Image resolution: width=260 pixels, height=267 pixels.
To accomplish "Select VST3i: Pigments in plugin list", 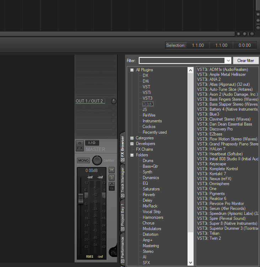I will tap(211, 194).
